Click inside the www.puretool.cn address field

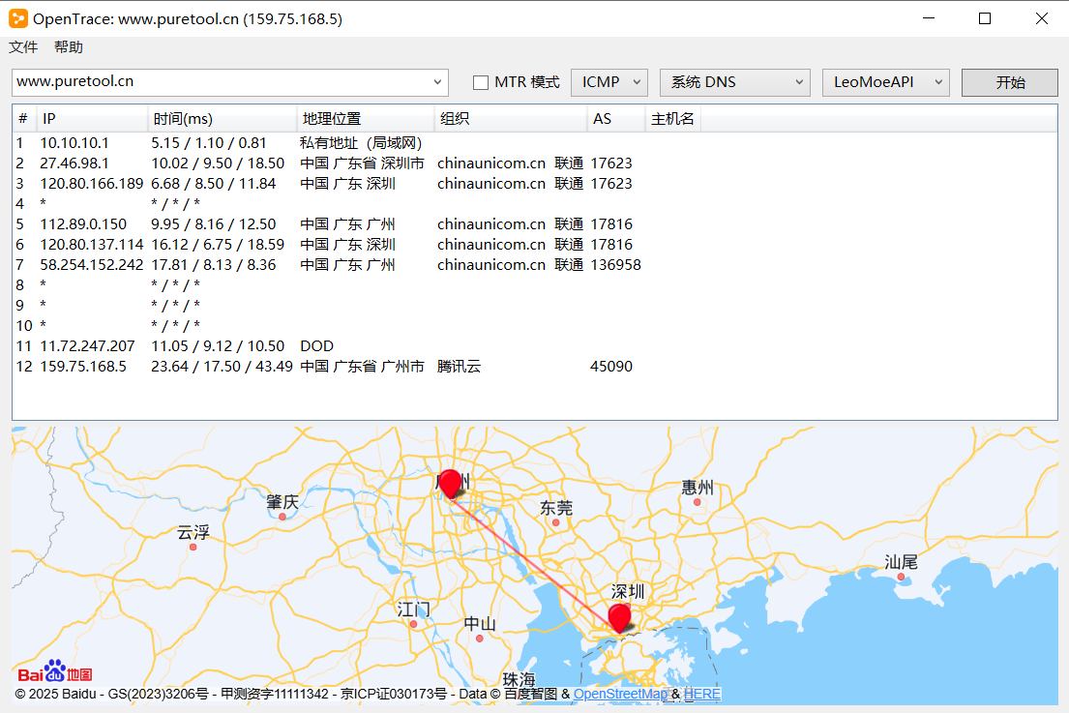point(193,82)
